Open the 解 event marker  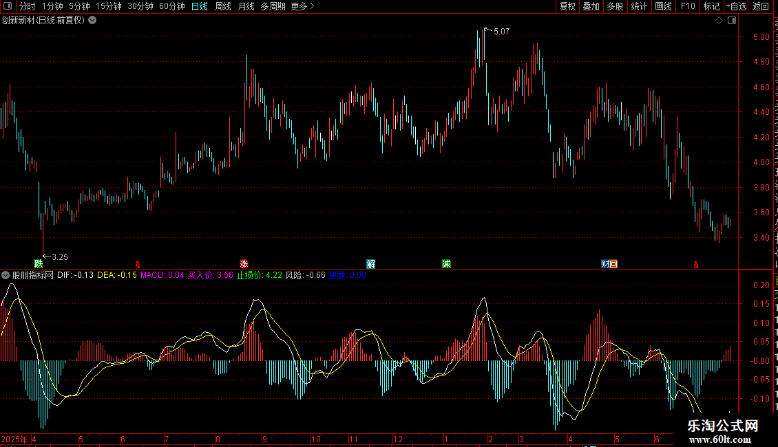coord(370,263)
